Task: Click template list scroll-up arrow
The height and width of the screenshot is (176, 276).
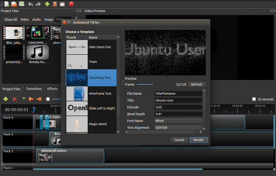Action: 118,37
